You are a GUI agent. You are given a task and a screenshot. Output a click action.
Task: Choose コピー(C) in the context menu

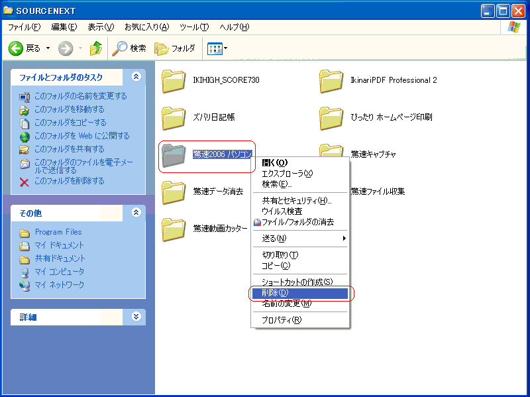pos(300,266)
